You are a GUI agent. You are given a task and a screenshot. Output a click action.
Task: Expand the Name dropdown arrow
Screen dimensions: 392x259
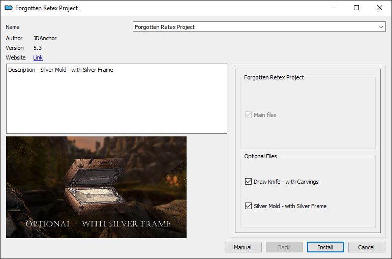pos(381,27)
